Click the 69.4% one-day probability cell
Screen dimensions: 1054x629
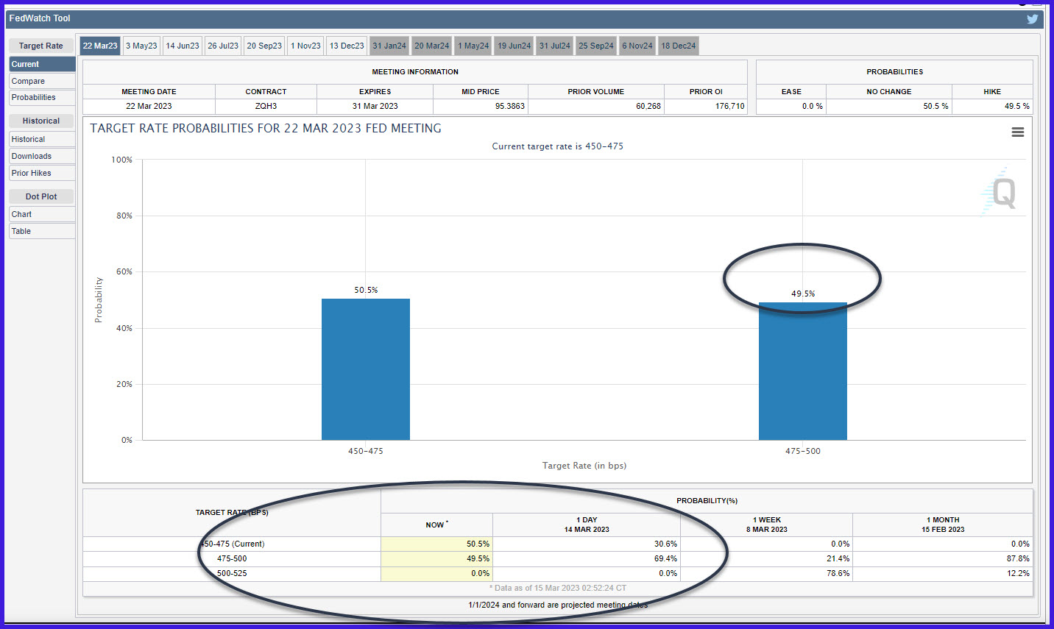587,558
